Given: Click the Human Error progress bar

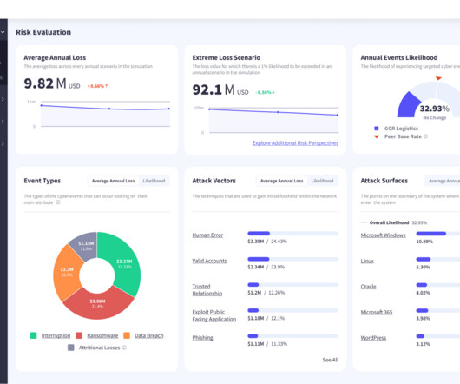Looking at the screenshot, I should [x=292, y=234].
